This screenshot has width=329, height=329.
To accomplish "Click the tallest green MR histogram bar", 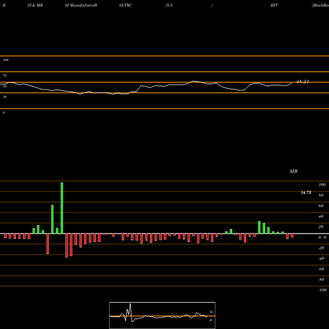I will point(62,208).
